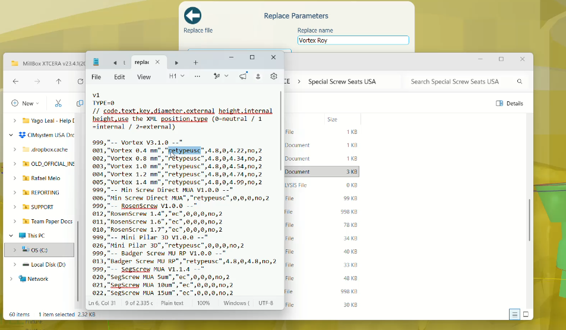566x330 pixels.
Task: Collapse CIMsystem USA Dropbox node
Action: [x=11, y=135]
